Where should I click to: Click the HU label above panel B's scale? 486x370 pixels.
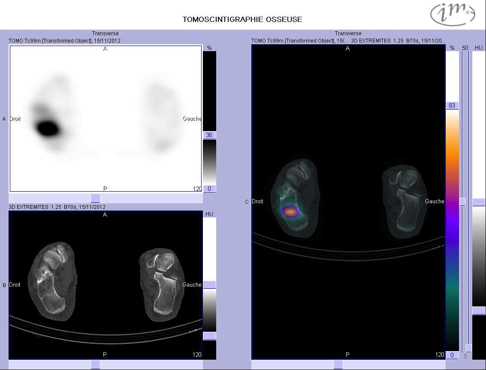tap(209, 214)
